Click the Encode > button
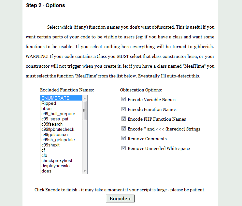This screenshot has height=206, width=242. [120, 199]
